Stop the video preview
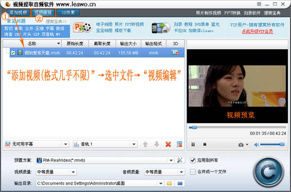 (205, 144)
